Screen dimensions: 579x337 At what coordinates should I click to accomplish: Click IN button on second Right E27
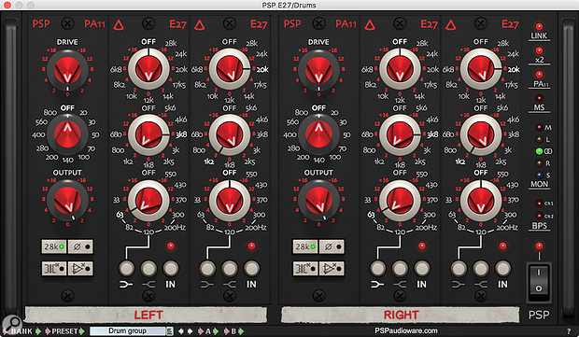[503, 268]
